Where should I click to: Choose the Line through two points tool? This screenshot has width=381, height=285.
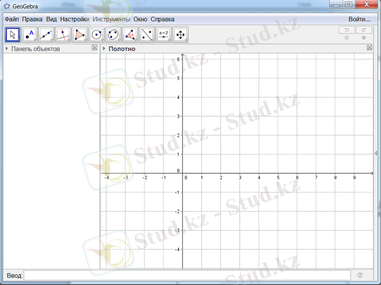tap(46, 35)
